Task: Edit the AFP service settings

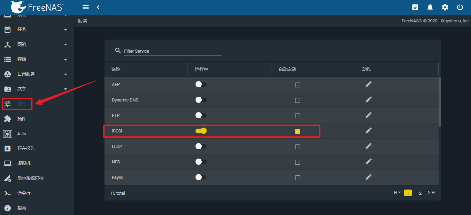Action: (369, 84)
